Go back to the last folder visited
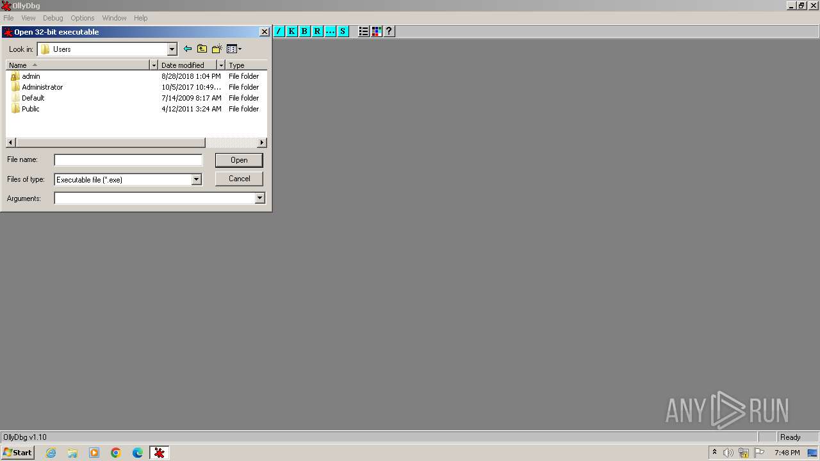This screenshot has width=820, height=461. point(187,49)
